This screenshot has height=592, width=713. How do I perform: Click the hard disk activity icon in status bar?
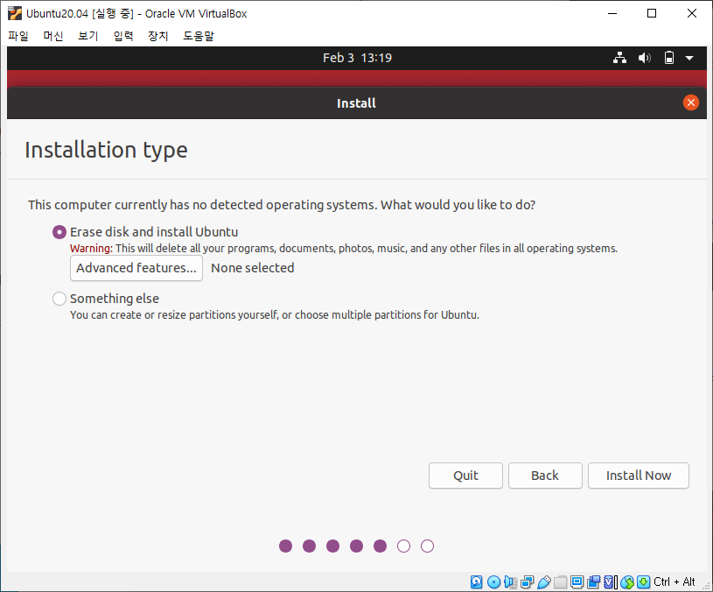pyautogui.click(x=476, y=582)
